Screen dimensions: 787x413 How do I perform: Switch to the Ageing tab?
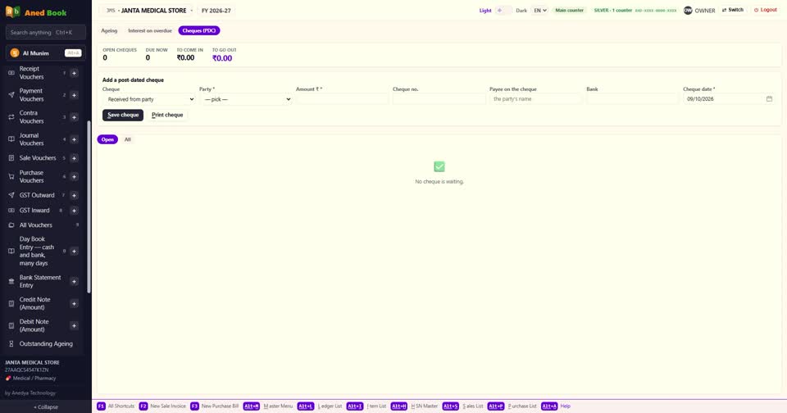click(109, 30)
